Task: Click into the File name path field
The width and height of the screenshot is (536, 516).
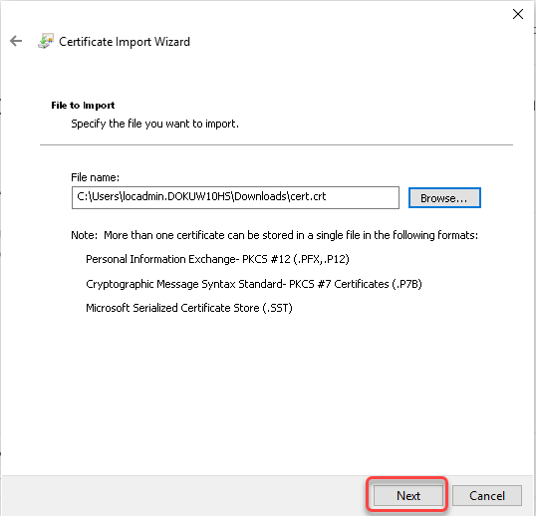Action: 235,197
